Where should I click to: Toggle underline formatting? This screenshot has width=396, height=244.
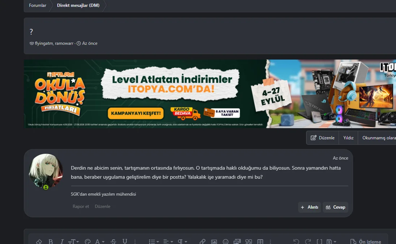click(x=125, y=242)
